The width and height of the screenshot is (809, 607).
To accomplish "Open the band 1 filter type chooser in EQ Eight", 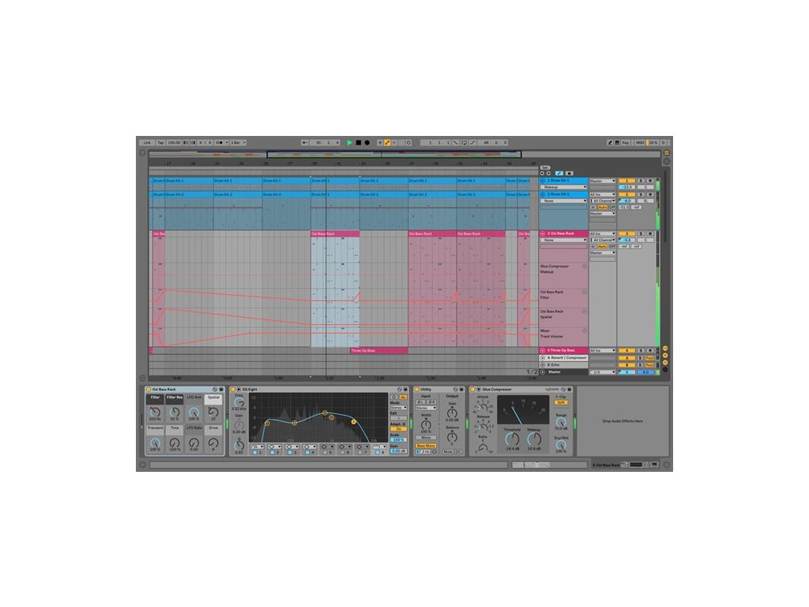I will tap(257, 447).
